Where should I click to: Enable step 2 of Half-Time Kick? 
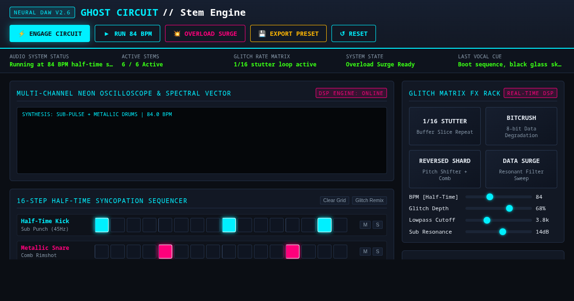[x=118, y=225]
